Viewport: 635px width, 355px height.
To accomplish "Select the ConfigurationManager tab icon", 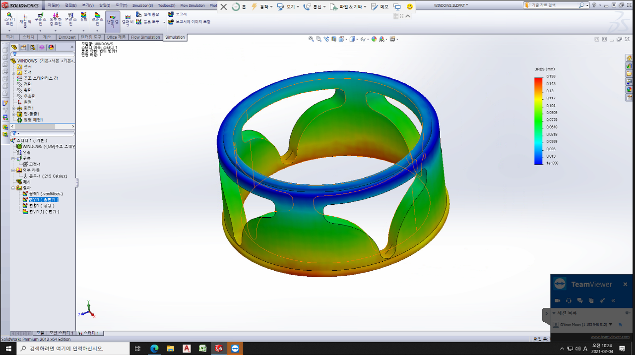I will (32, 47).
